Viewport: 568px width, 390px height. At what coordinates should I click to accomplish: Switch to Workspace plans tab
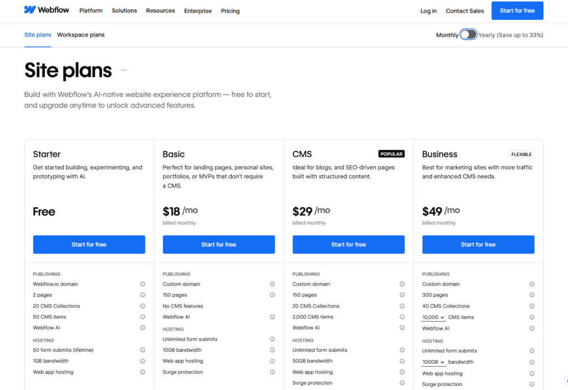tap(81, 35)
